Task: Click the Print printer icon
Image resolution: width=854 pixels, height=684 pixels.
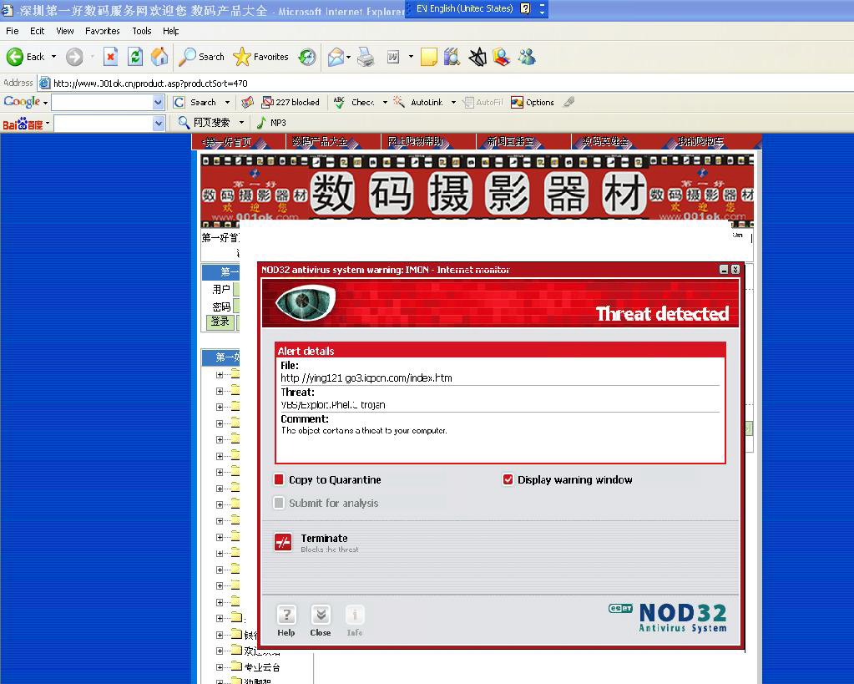Action: [x=366, y=57]
